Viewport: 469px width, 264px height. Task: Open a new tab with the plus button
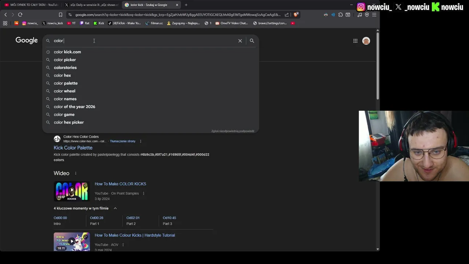point(186,5)
